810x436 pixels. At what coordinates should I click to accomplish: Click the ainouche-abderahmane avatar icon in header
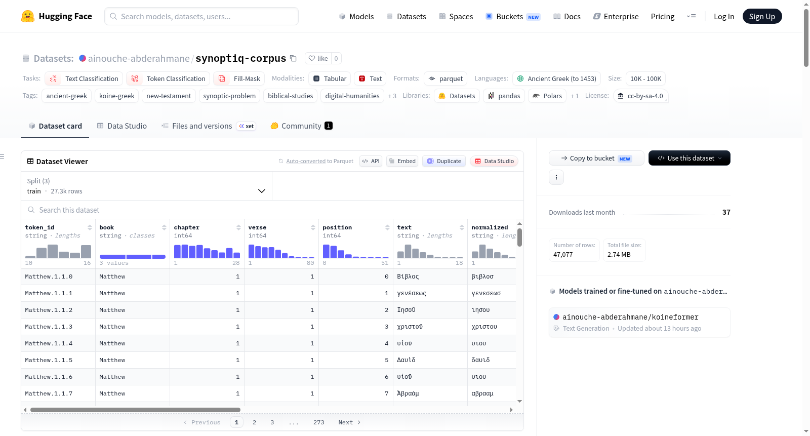click(x=83, y=58)
